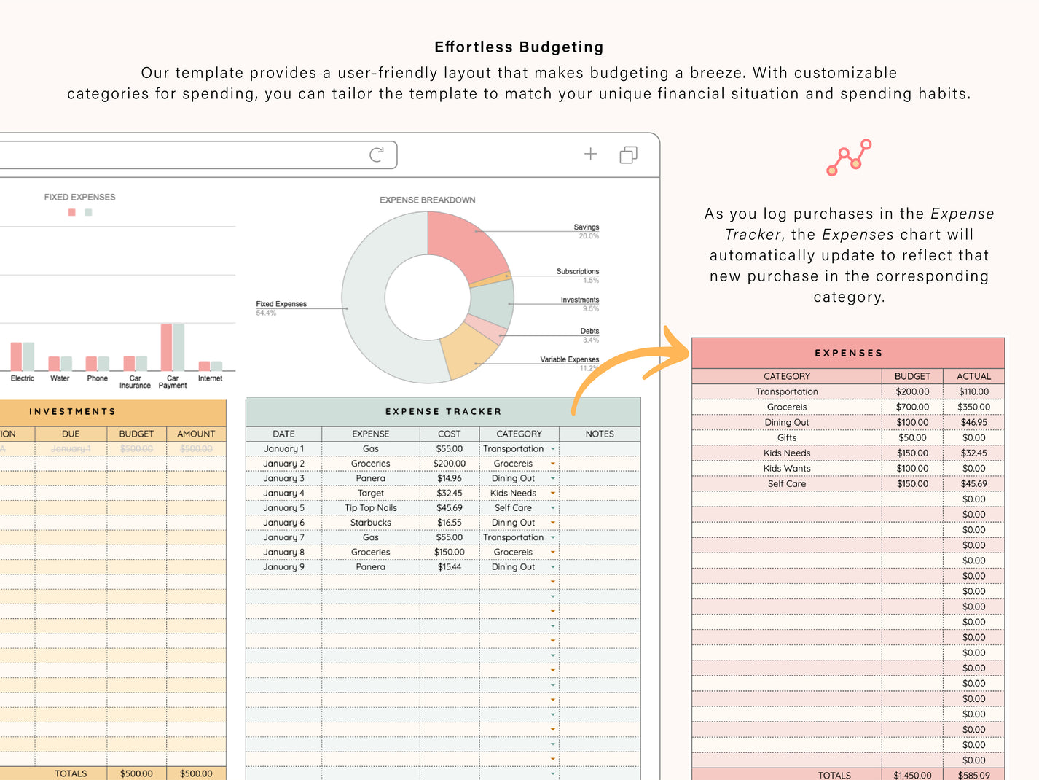
Task: Click the browser reload icon
Action: [377, 155]
